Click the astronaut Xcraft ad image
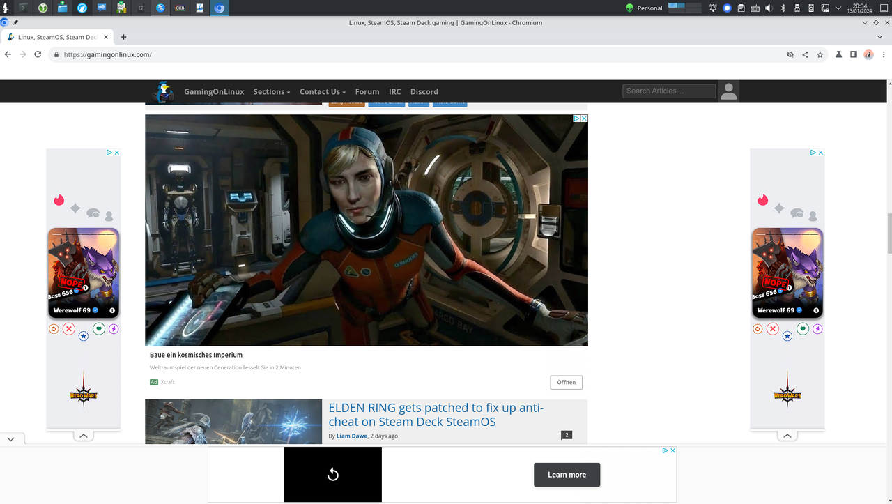892x504 pixels. pyautogui.click(x=367, y=230)
